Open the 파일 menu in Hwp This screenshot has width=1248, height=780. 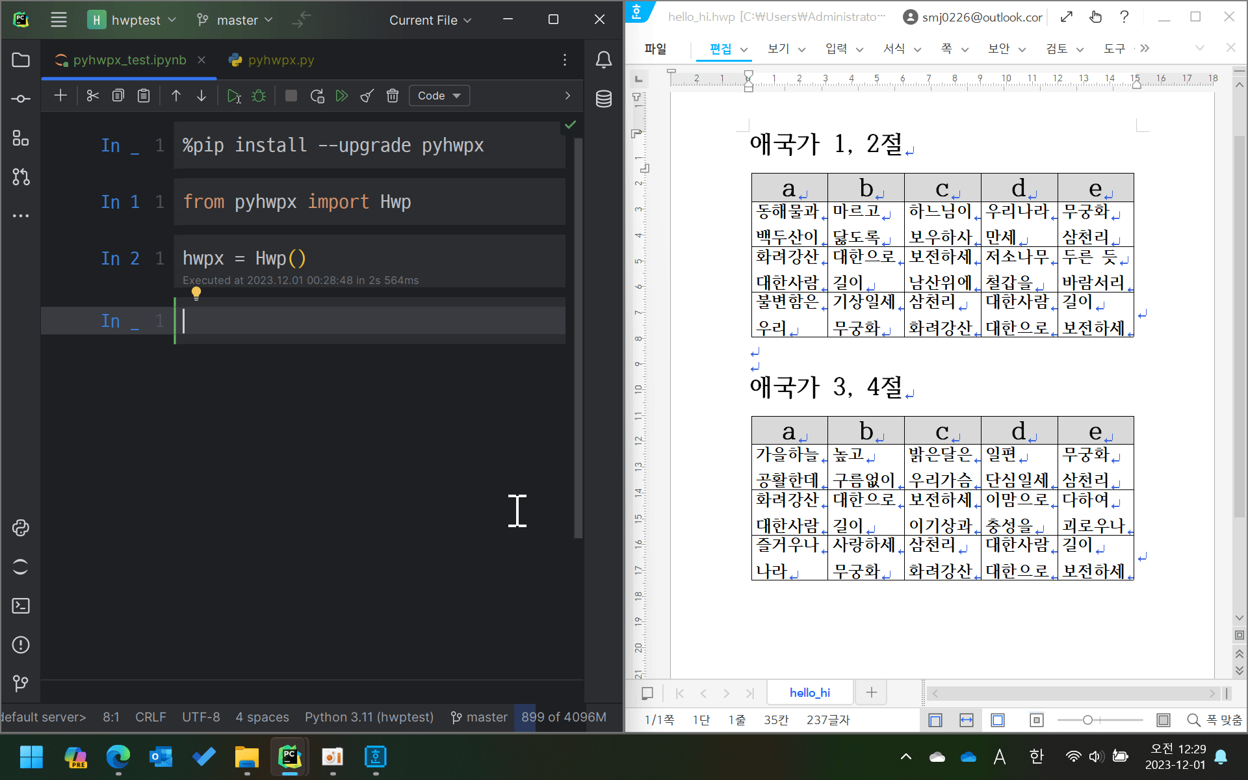pyautogui.click(x=655, y=49)
